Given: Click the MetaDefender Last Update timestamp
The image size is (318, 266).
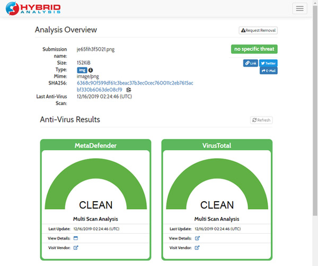Looking at the screenshot, I should click(96, 229).
